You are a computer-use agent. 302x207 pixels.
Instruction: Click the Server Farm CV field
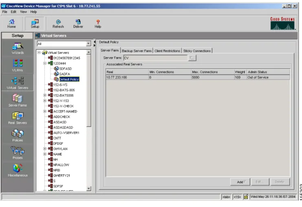[155, 58]
